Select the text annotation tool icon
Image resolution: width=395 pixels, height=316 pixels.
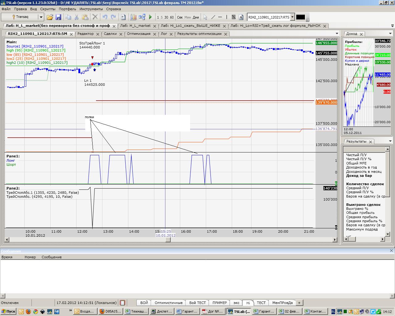[241, 17]
